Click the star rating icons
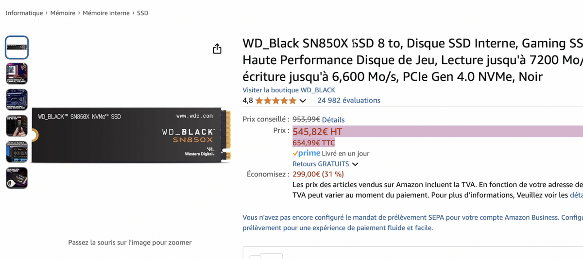583x259 pixels. coord(275,101)
